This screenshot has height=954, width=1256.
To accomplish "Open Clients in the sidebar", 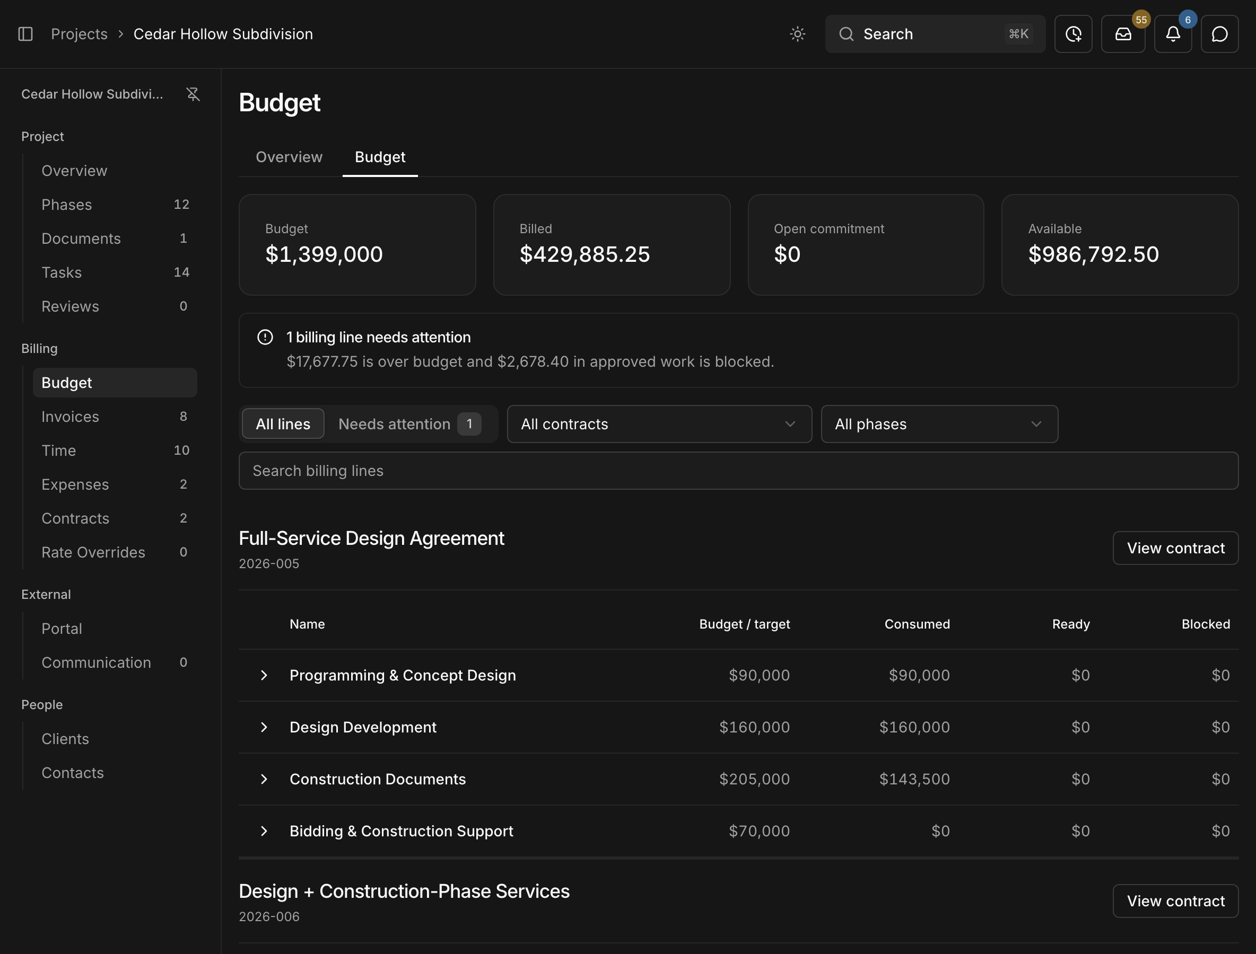I will coord(115,739).
